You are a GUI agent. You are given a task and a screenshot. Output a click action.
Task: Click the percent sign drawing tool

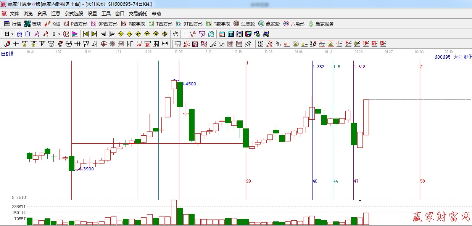[278, 44]
